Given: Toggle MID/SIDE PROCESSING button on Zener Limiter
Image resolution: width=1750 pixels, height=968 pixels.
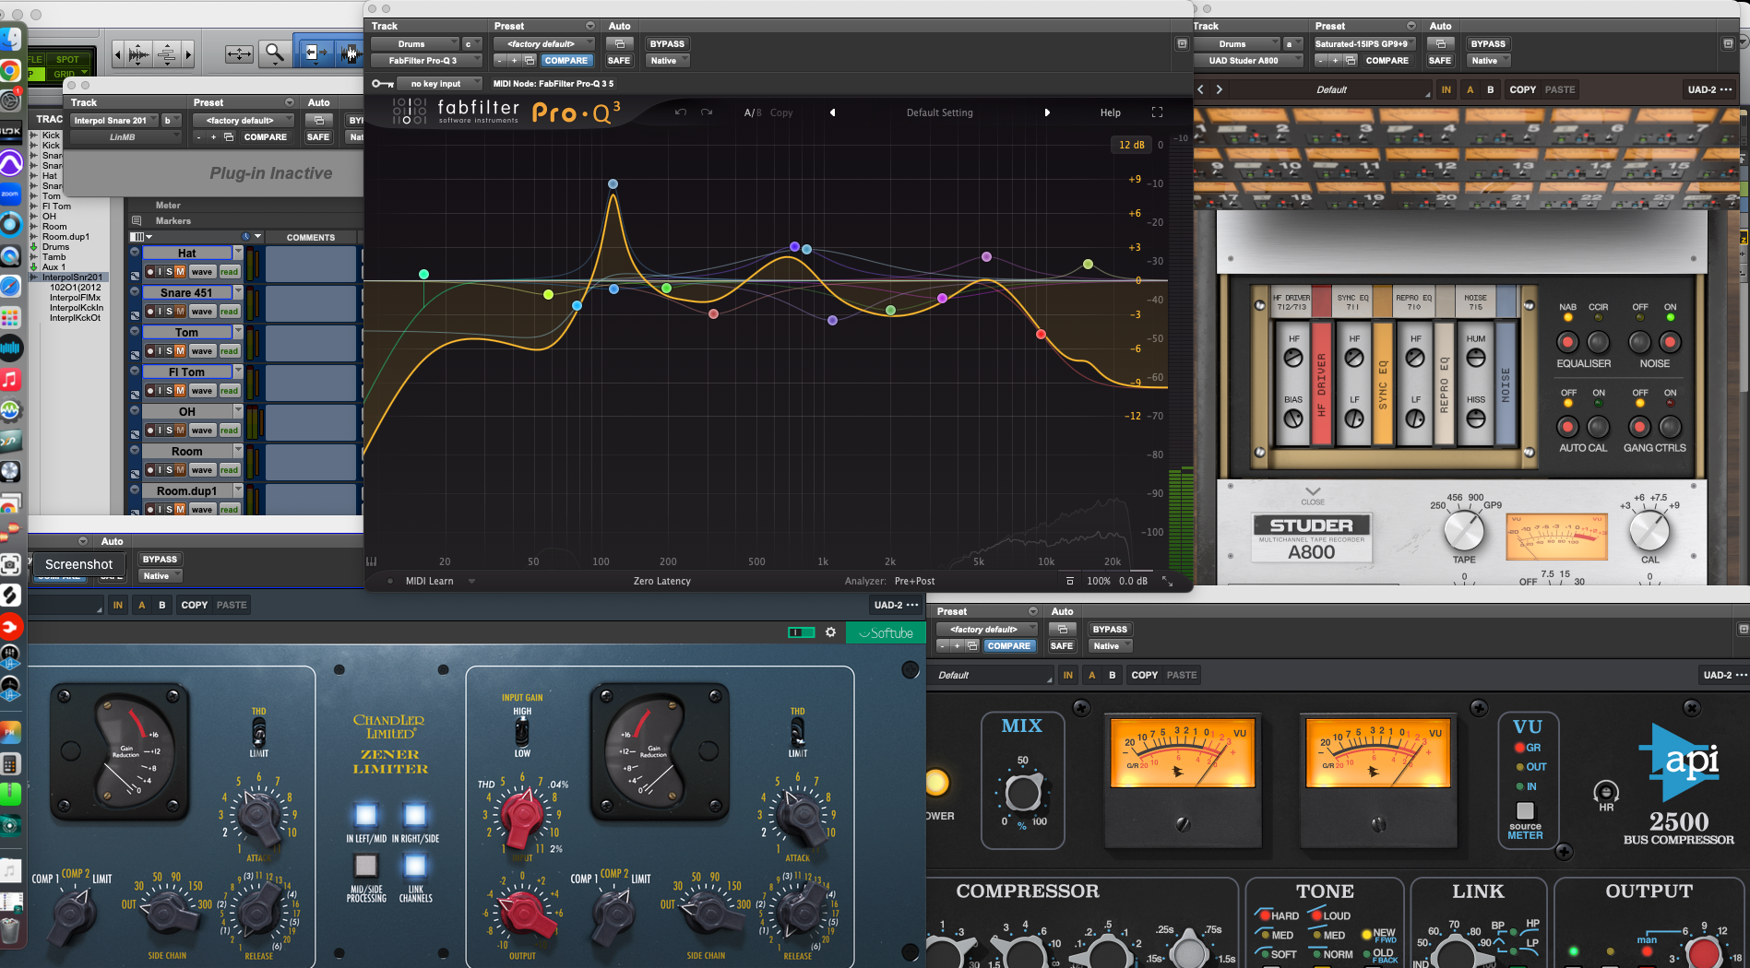Looking at the screenshot, I should pos(366,866).
